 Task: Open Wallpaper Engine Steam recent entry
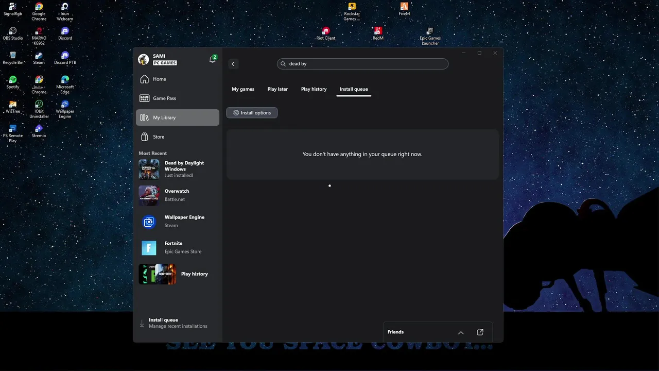pyautogui.click(x=178, y=222)
